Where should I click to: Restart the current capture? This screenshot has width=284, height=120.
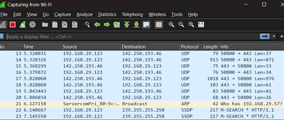point(22,25)
